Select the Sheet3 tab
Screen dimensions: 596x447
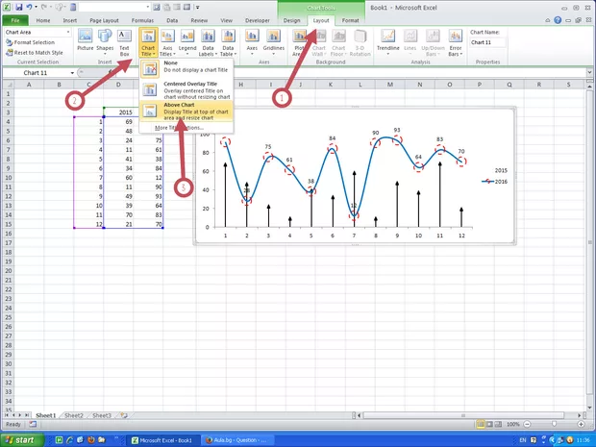click(102, 415)
